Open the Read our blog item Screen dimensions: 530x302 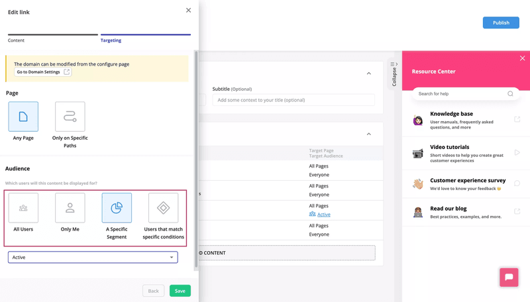pyautogui.click(x=466, y=212)
